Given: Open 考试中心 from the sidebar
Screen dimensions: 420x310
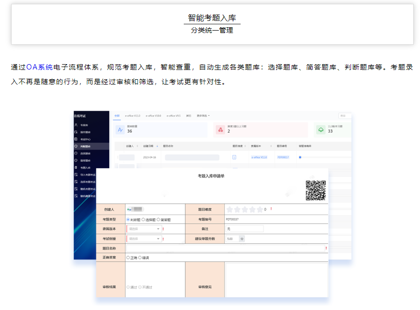Looking at the screenshot, I should click(85, 139).
